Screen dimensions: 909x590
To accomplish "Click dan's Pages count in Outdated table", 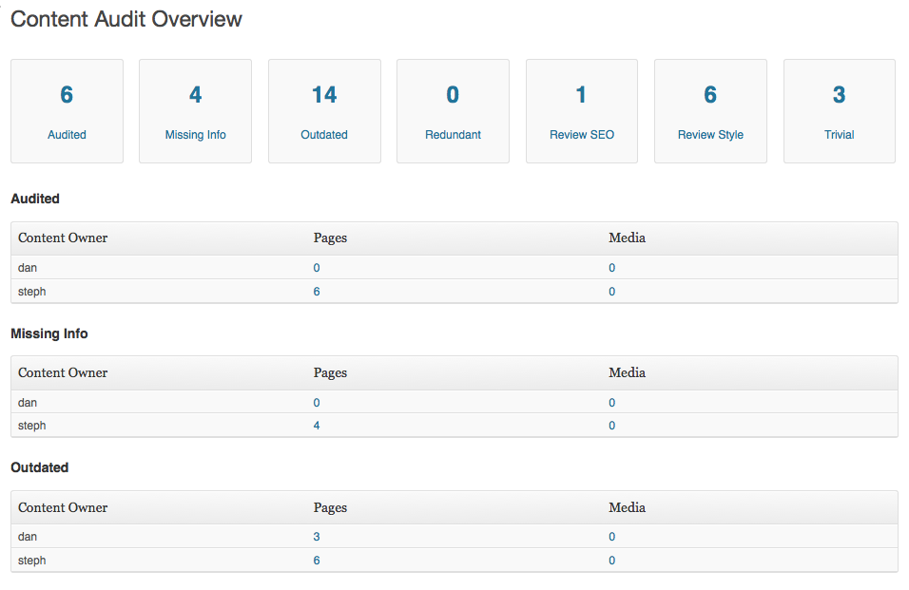I will (317, 537).
